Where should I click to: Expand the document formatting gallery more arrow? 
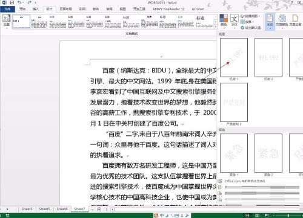point(216,26)
